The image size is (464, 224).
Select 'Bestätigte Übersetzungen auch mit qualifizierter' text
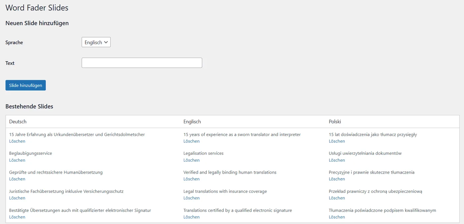coord(57,210)
